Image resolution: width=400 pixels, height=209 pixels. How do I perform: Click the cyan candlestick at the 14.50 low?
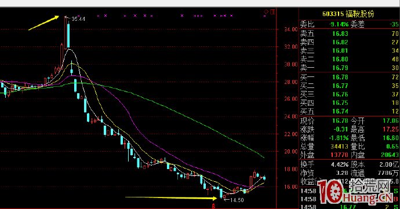click(221, 193)
